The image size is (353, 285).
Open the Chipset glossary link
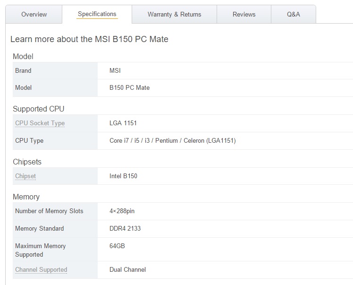coord(25,176)
